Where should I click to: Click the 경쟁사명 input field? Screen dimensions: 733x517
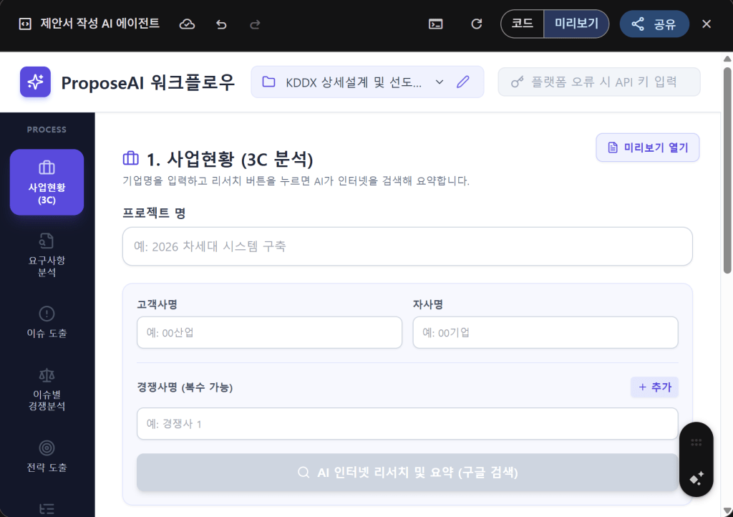click(407, 423)
